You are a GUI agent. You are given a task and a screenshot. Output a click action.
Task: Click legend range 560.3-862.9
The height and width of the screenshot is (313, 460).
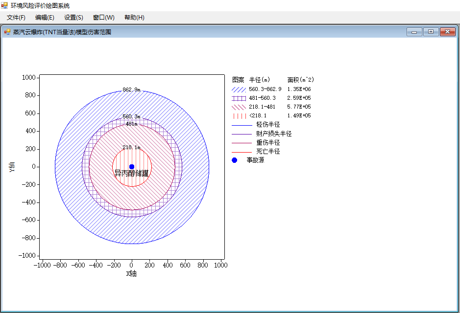265,89
